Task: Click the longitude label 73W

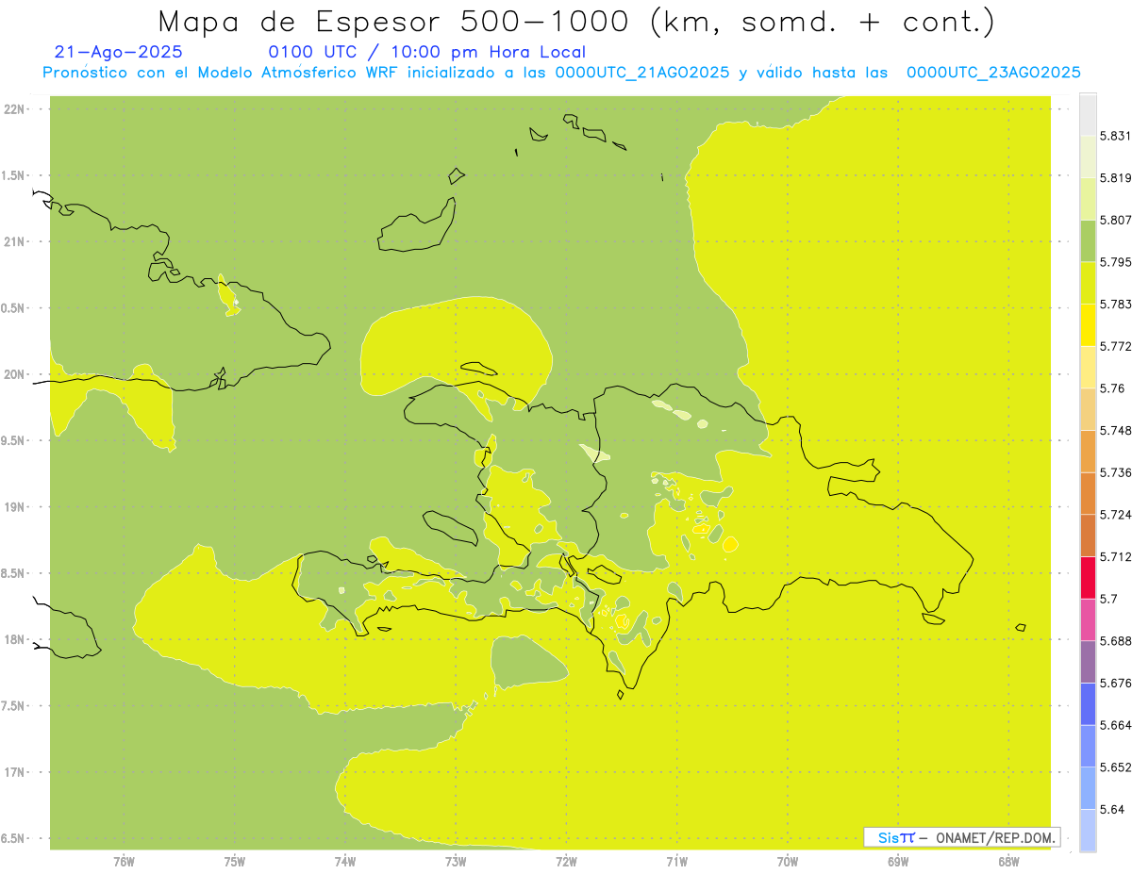Action: pyautogui.click(x=456, y=862)
